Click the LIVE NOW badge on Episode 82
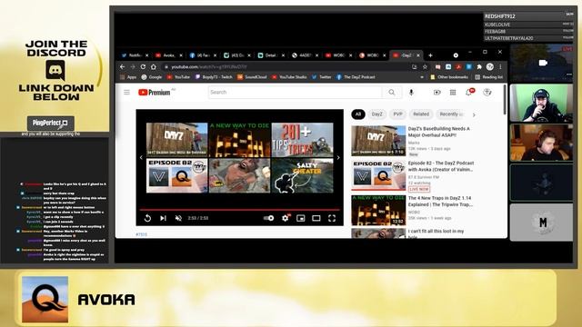Screen dimensions: 582x327 [419, 189]
